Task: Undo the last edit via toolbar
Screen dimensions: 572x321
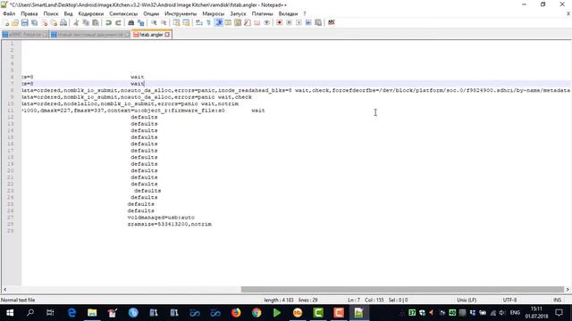Action: 108,22
